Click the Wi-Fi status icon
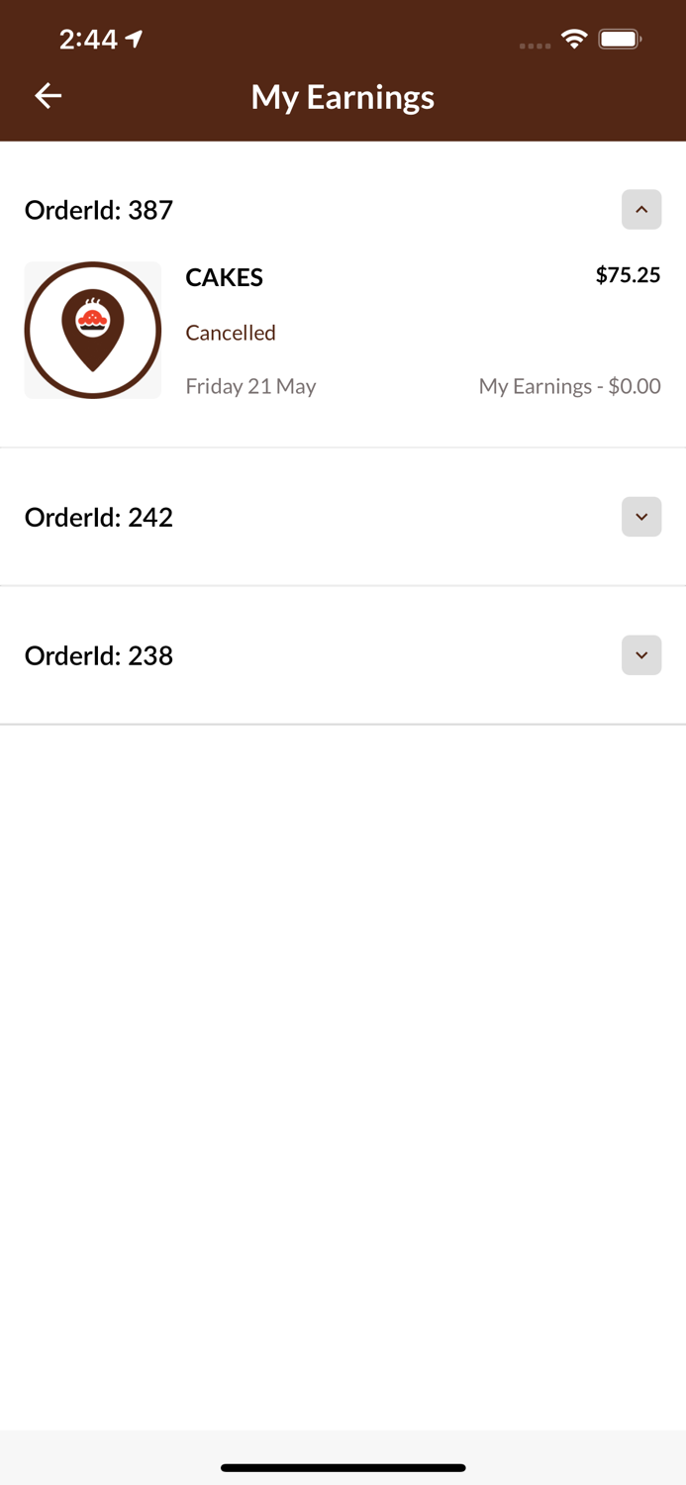686x1485 pixels. 574,40
